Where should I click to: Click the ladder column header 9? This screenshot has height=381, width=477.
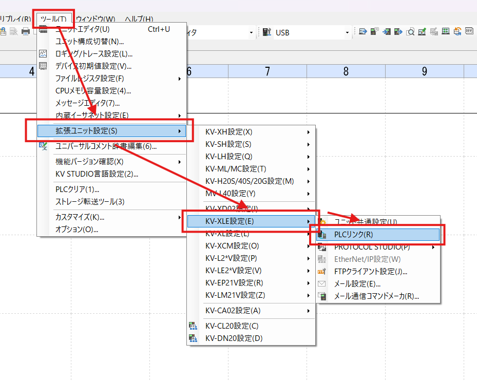coord(425,71)
